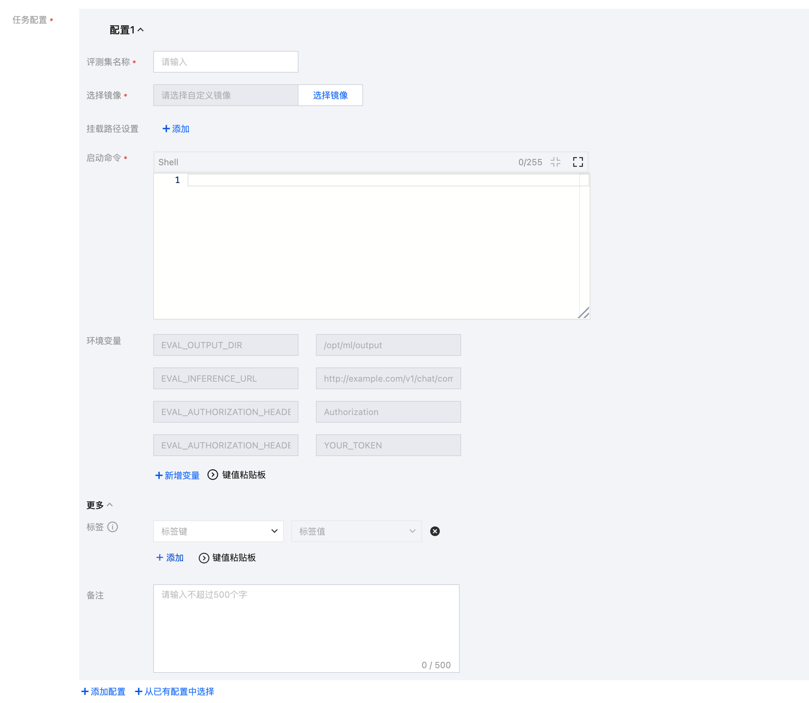Add a new variable with 新增变量

(177, 475)
